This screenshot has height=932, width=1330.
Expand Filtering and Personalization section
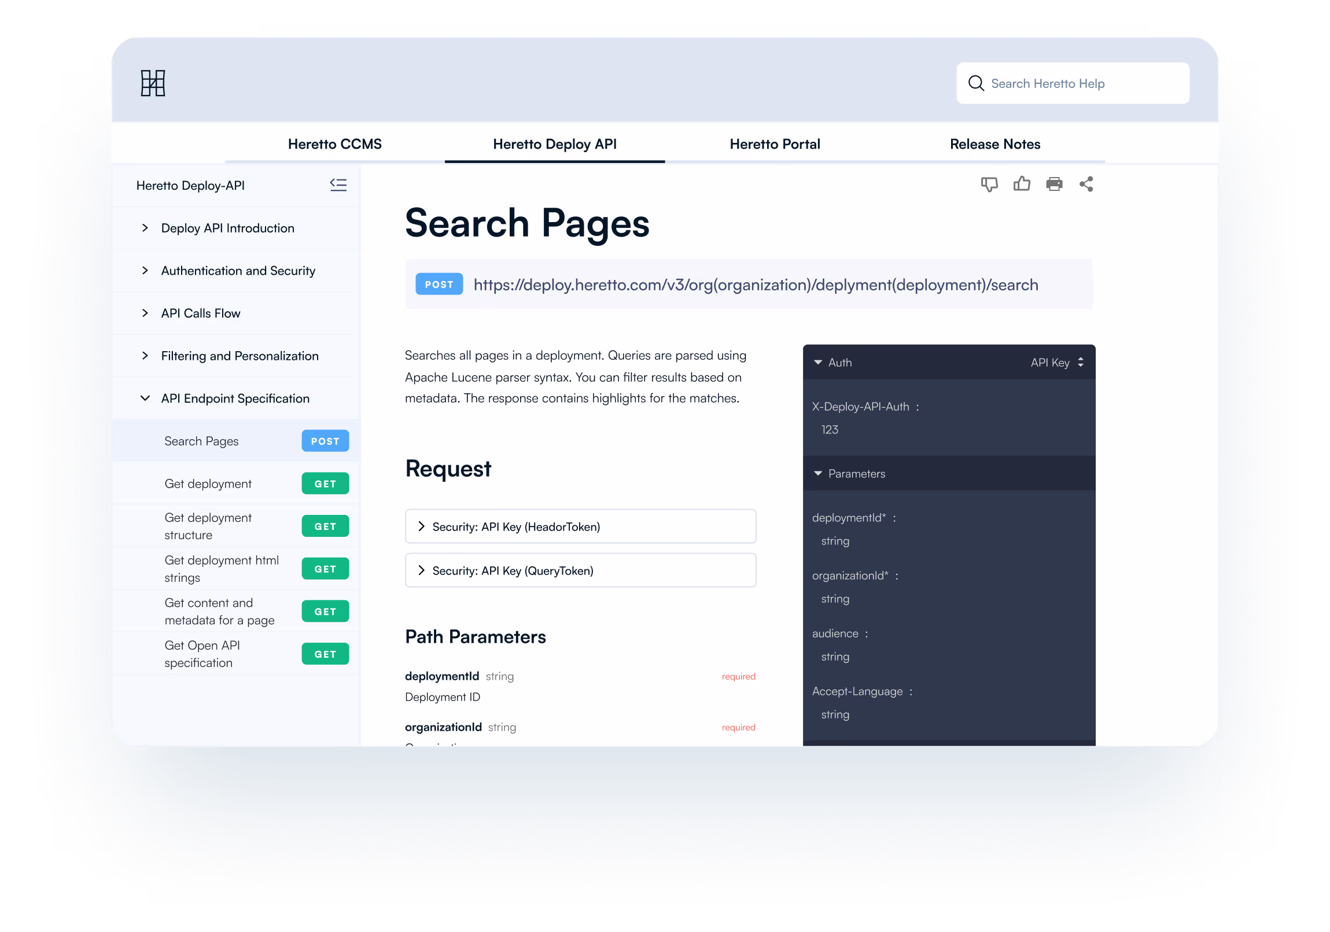[145, 356]
